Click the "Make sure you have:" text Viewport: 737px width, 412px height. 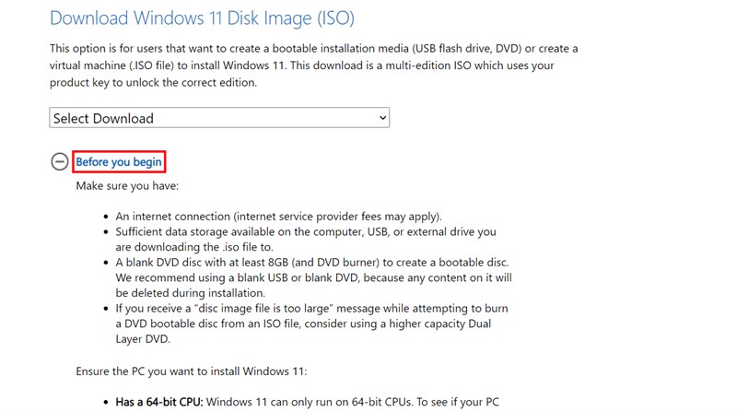click(x=127, y=186)
